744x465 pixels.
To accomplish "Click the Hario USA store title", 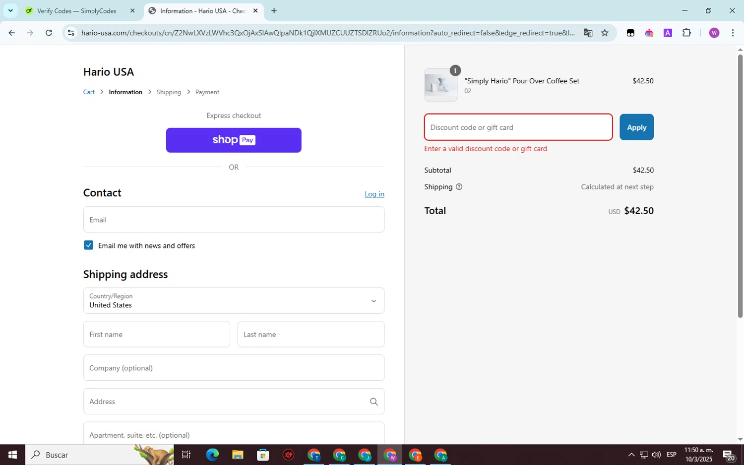I will (109, 72).
